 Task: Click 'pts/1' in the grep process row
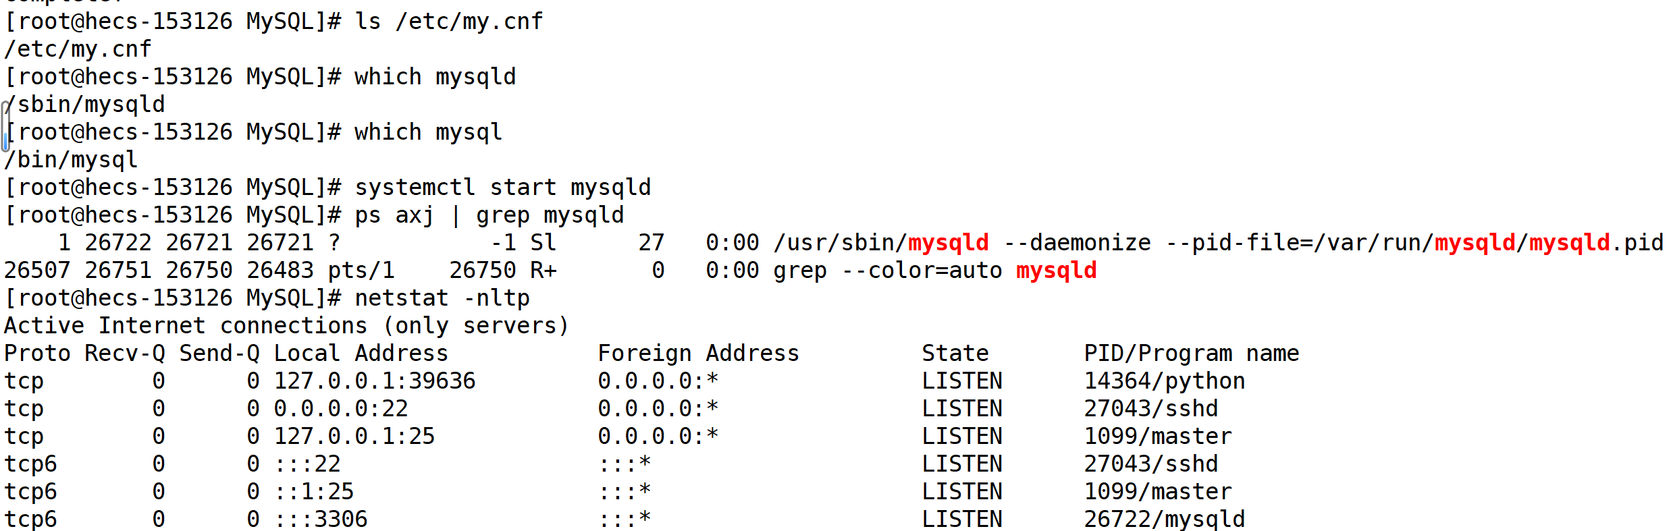[x=361, y=271]
